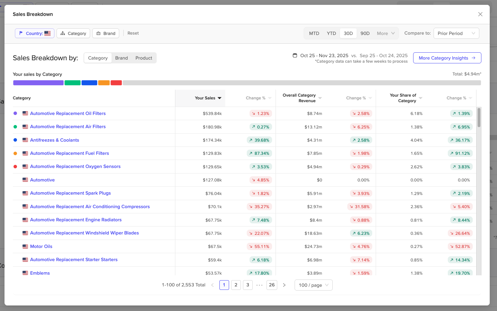This screenshot has height=311, width=497.
Task: Switch breakdown to Product tab
Action: [x=144, y=58]
